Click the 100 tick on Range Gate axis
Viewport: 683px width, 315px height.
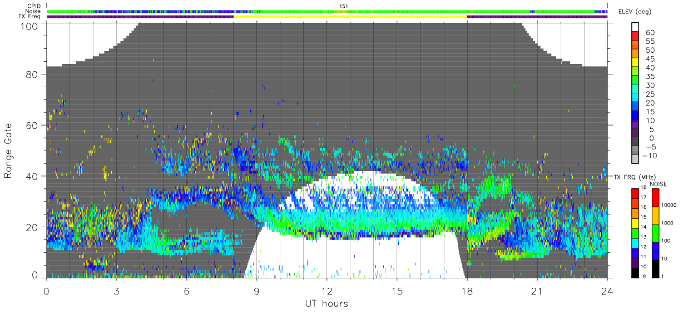click(29, 26)
